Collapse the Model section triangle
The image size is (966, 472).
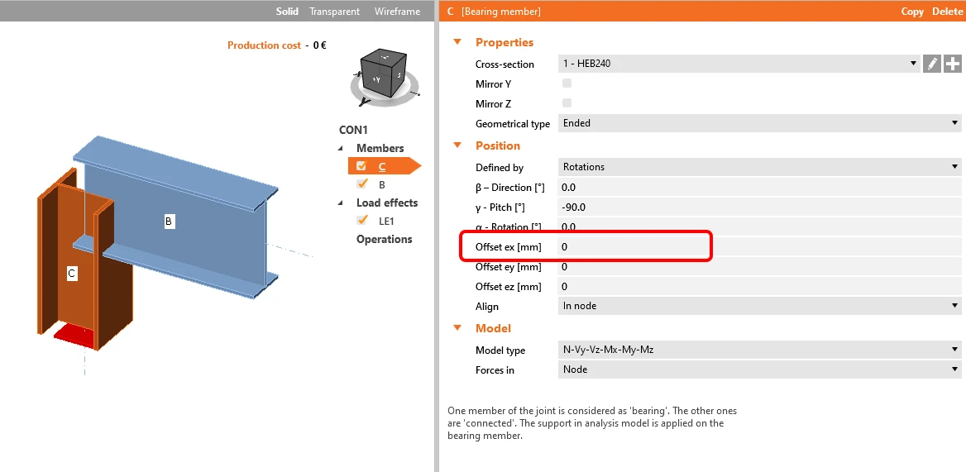457,328
